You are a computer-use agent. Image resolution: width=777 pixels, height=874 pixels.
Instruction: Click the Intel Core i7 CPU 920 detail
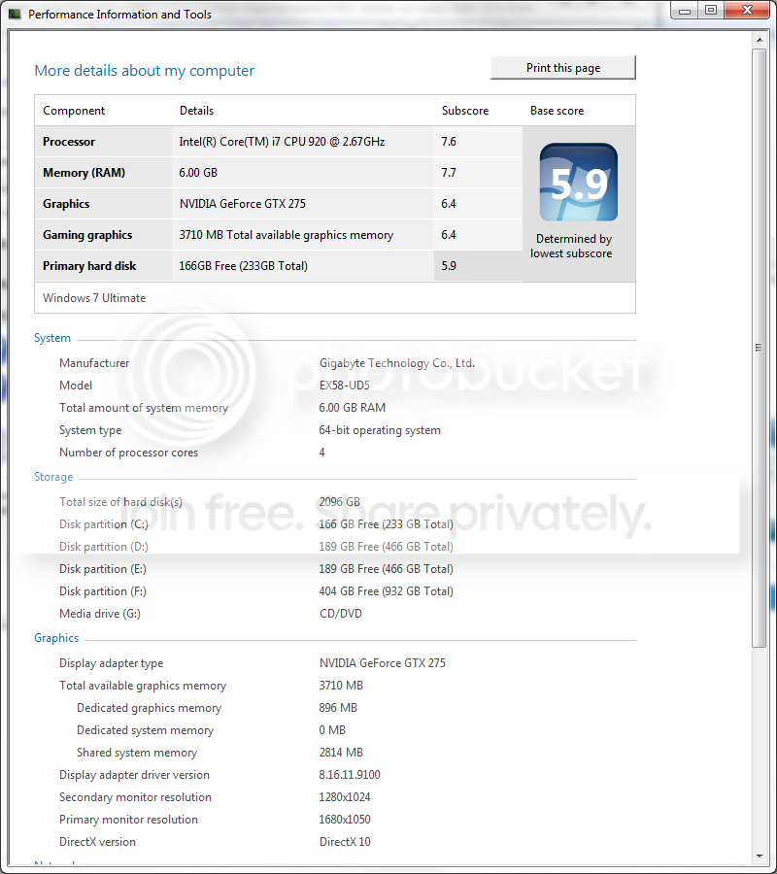click(x=282, y=142)
